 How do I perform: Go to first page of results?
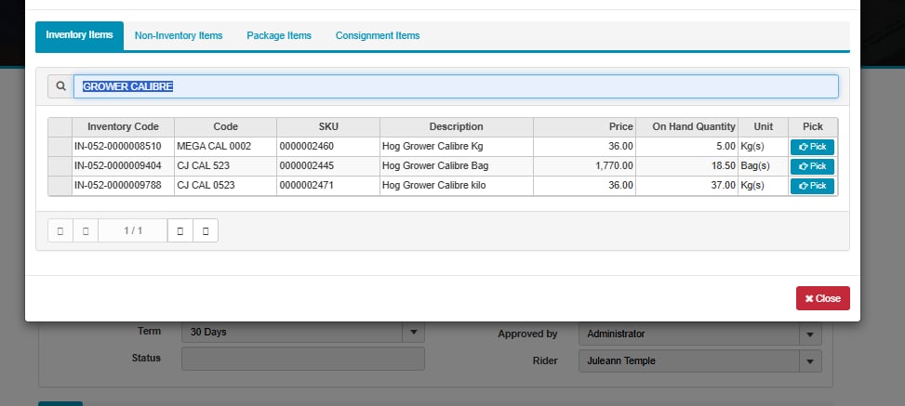60,230
